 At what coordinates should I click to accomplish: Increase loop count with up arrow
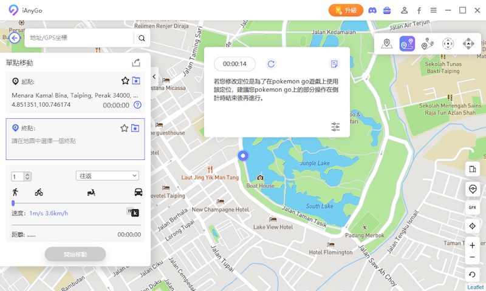click(x=27, y=175)
